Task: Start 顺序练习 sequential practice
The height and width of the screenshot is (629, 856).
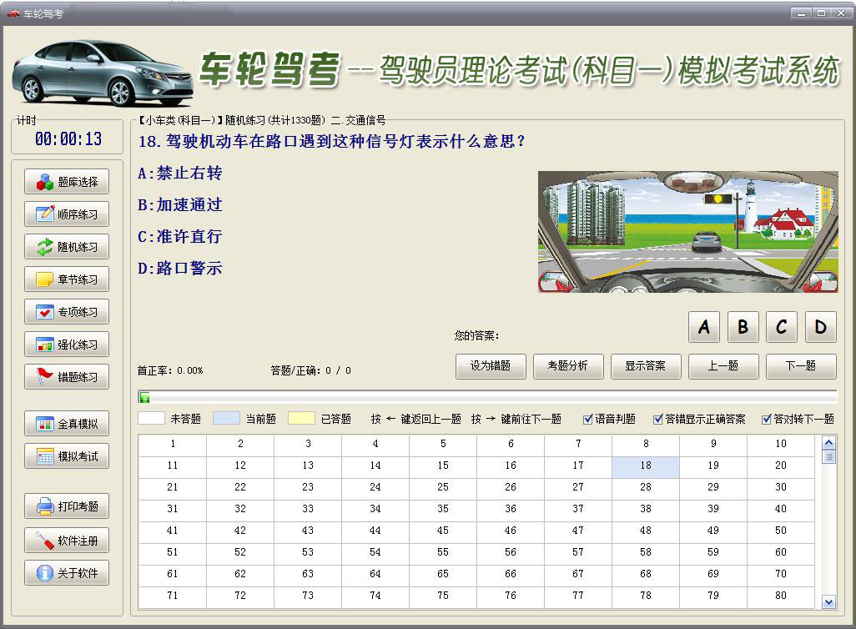Action: tap(67, 214)
